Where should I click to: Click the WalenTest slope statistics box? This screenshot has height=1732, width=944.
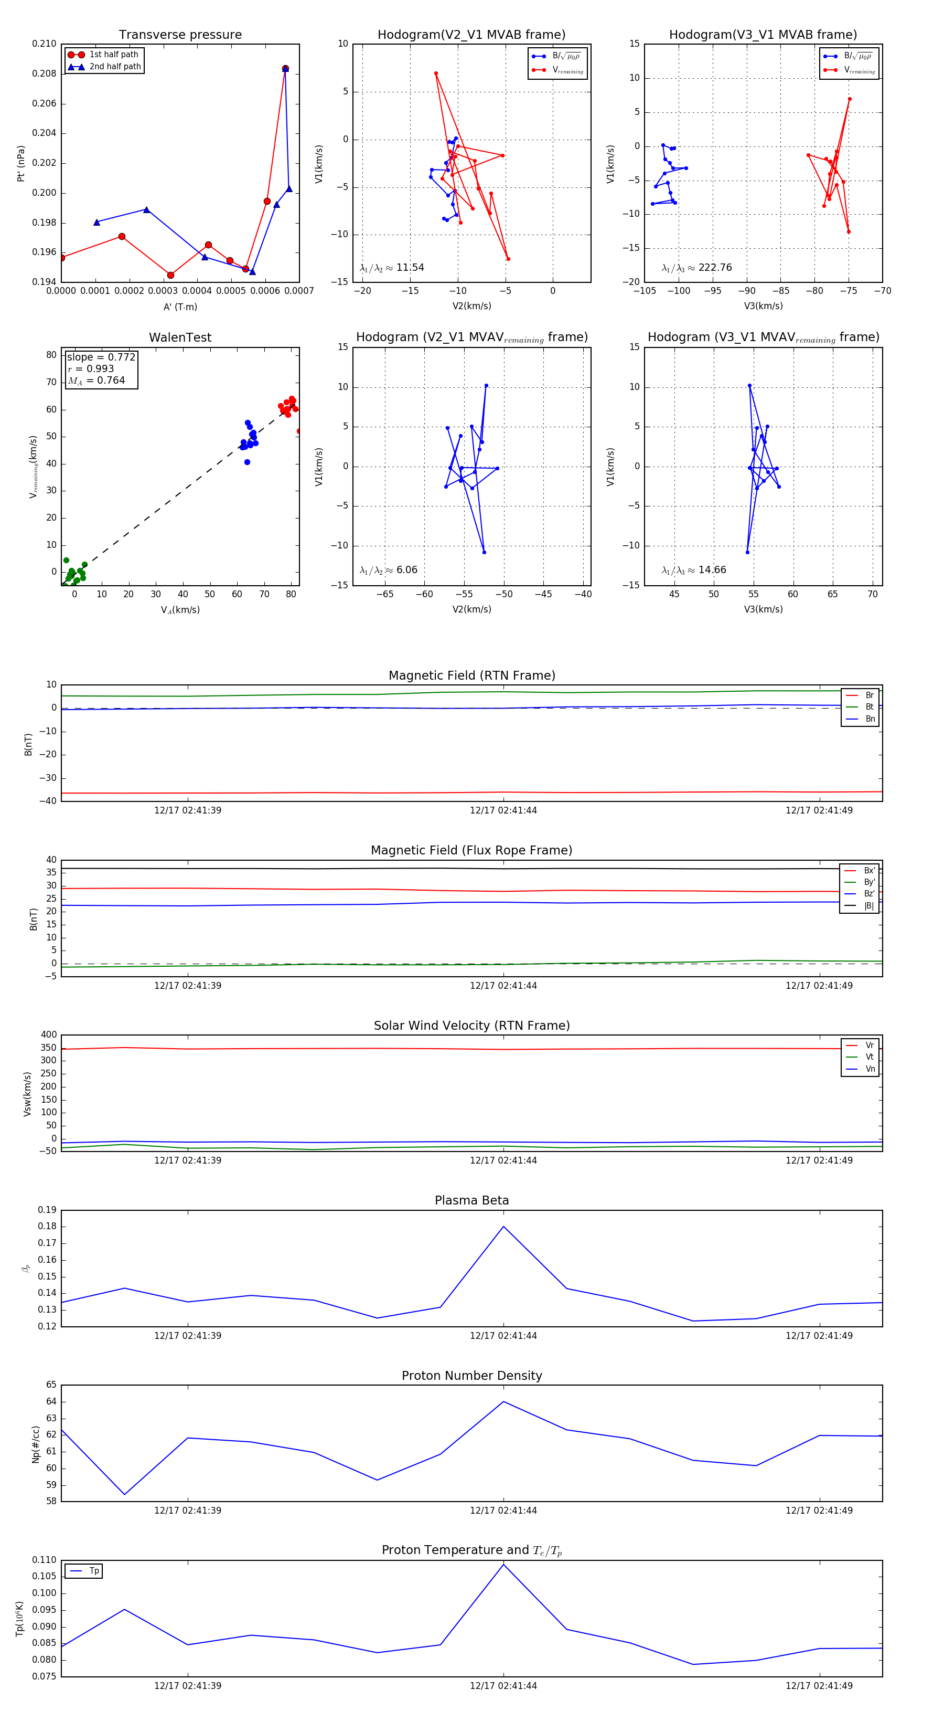click(101, 368)
